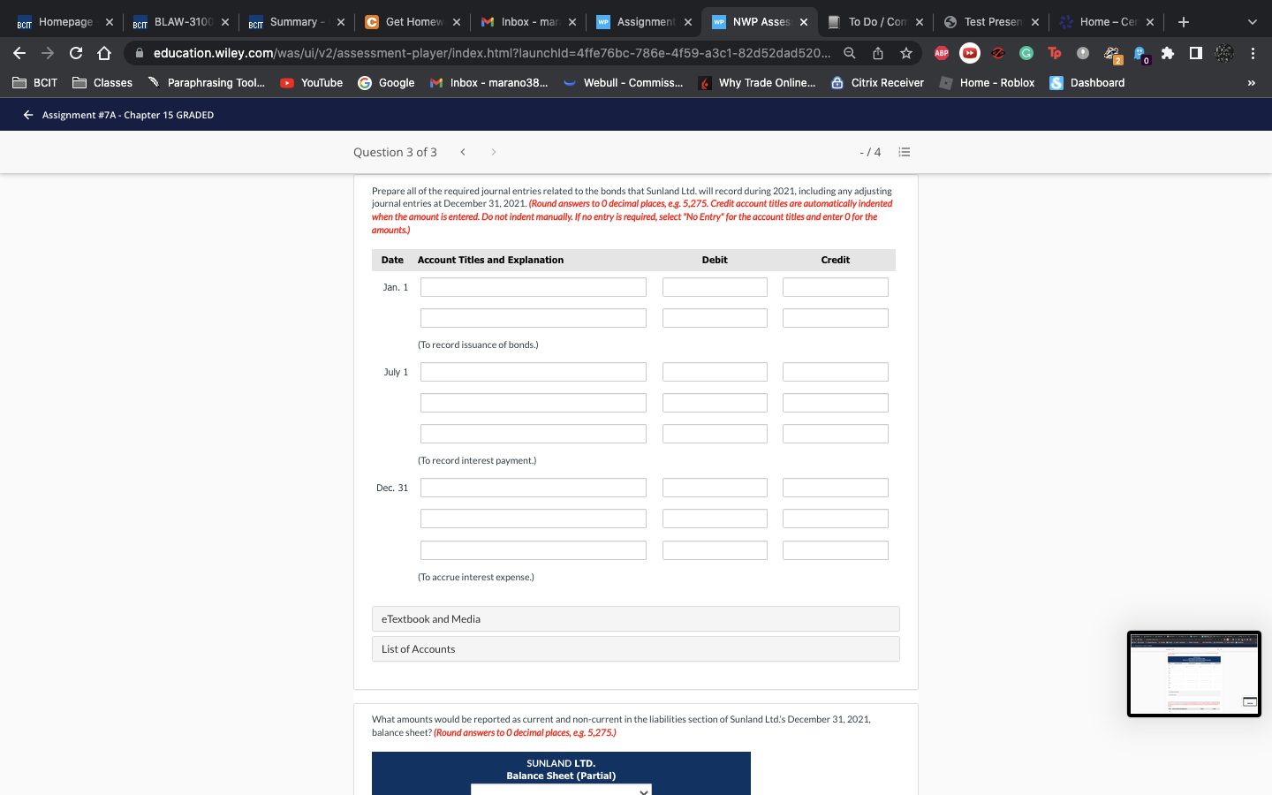Expand eTextbook and Media section
1272x795 pixels.
636,619
